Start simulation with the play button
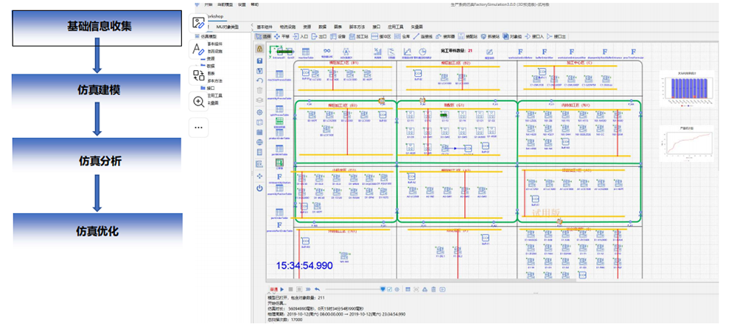The width and height of the screenshot is (737, 332). [282, 289]
